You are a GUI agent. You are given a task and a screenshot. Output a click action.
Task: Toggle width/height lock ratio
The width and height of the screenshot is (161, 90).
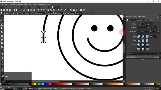click(x=65, y=13)
